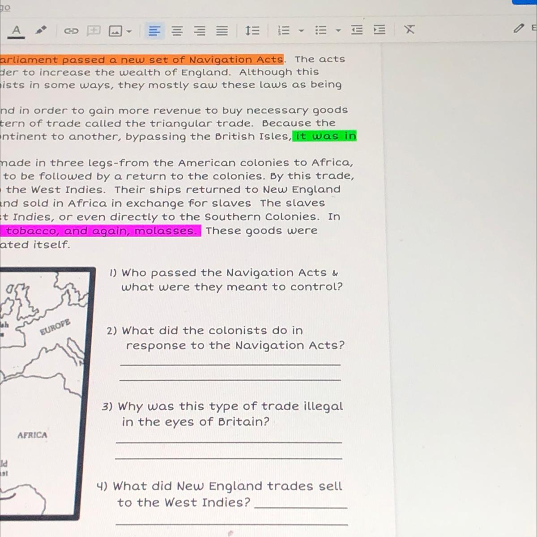Click the text 'ated itself.'
Screen dimensions: 537x537
point(35,245)
